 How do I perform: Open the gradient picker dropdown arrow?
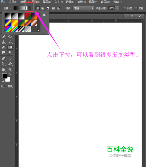pyautogui.click(x=29, y=8)
